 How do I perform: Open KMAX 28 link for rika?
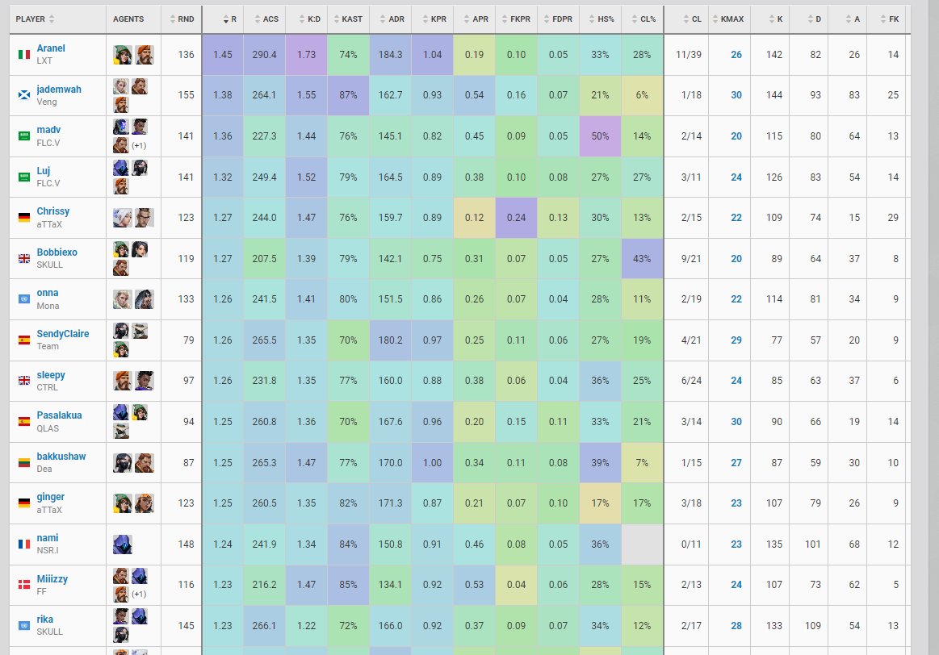tap(736, 626)
